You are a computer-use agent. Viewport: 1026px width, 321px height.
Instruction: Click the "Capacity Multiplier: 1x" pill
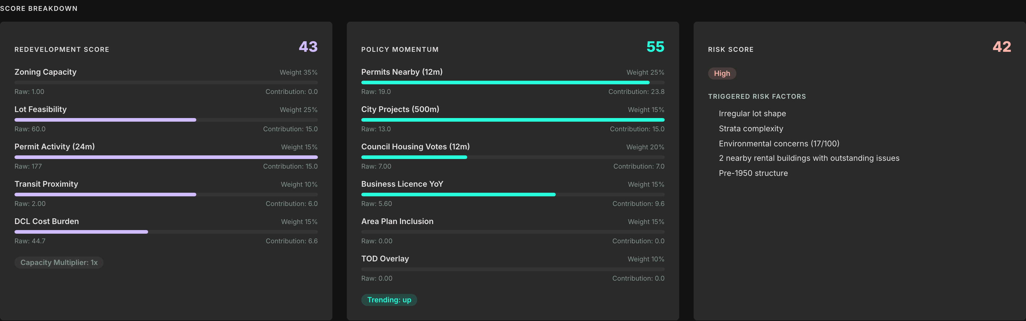58,262
